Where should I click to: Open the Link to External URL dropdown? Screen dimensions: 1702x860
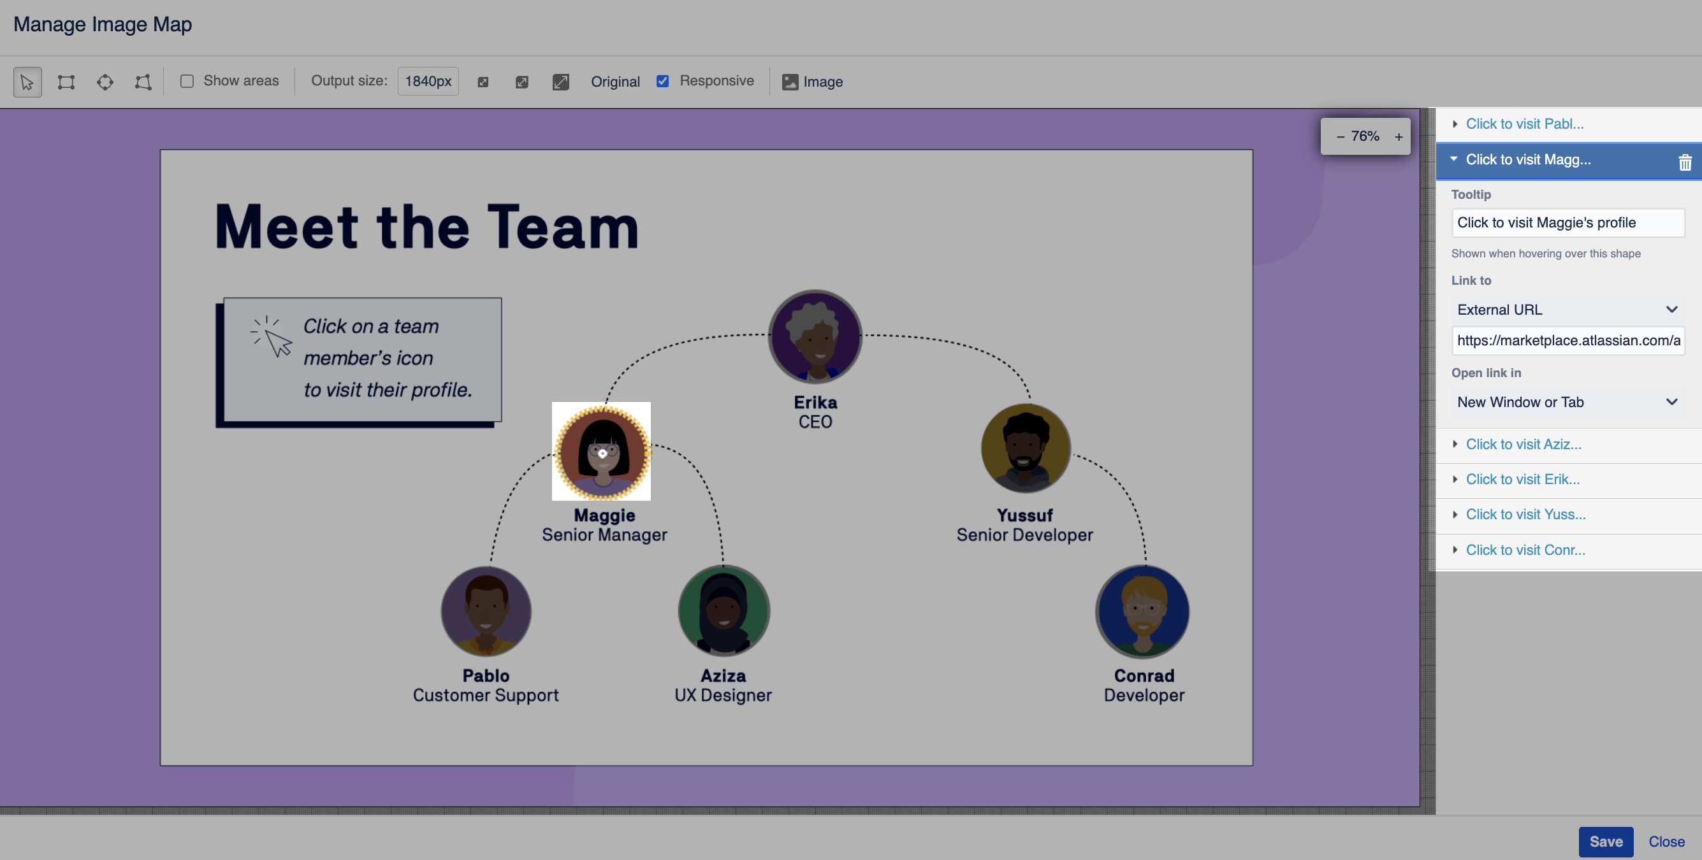coord(1567,310)
